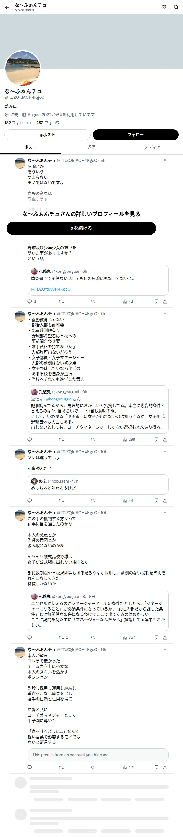This screenshot has width=183, height=837.
Task: Share the post with 121 views
Action: pyautogui.click(x=165, y=768)
